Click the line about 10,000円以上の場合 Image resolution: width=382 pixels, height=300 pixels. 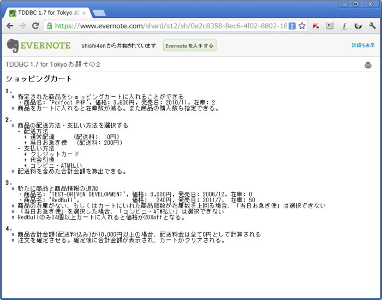[136, 234]
